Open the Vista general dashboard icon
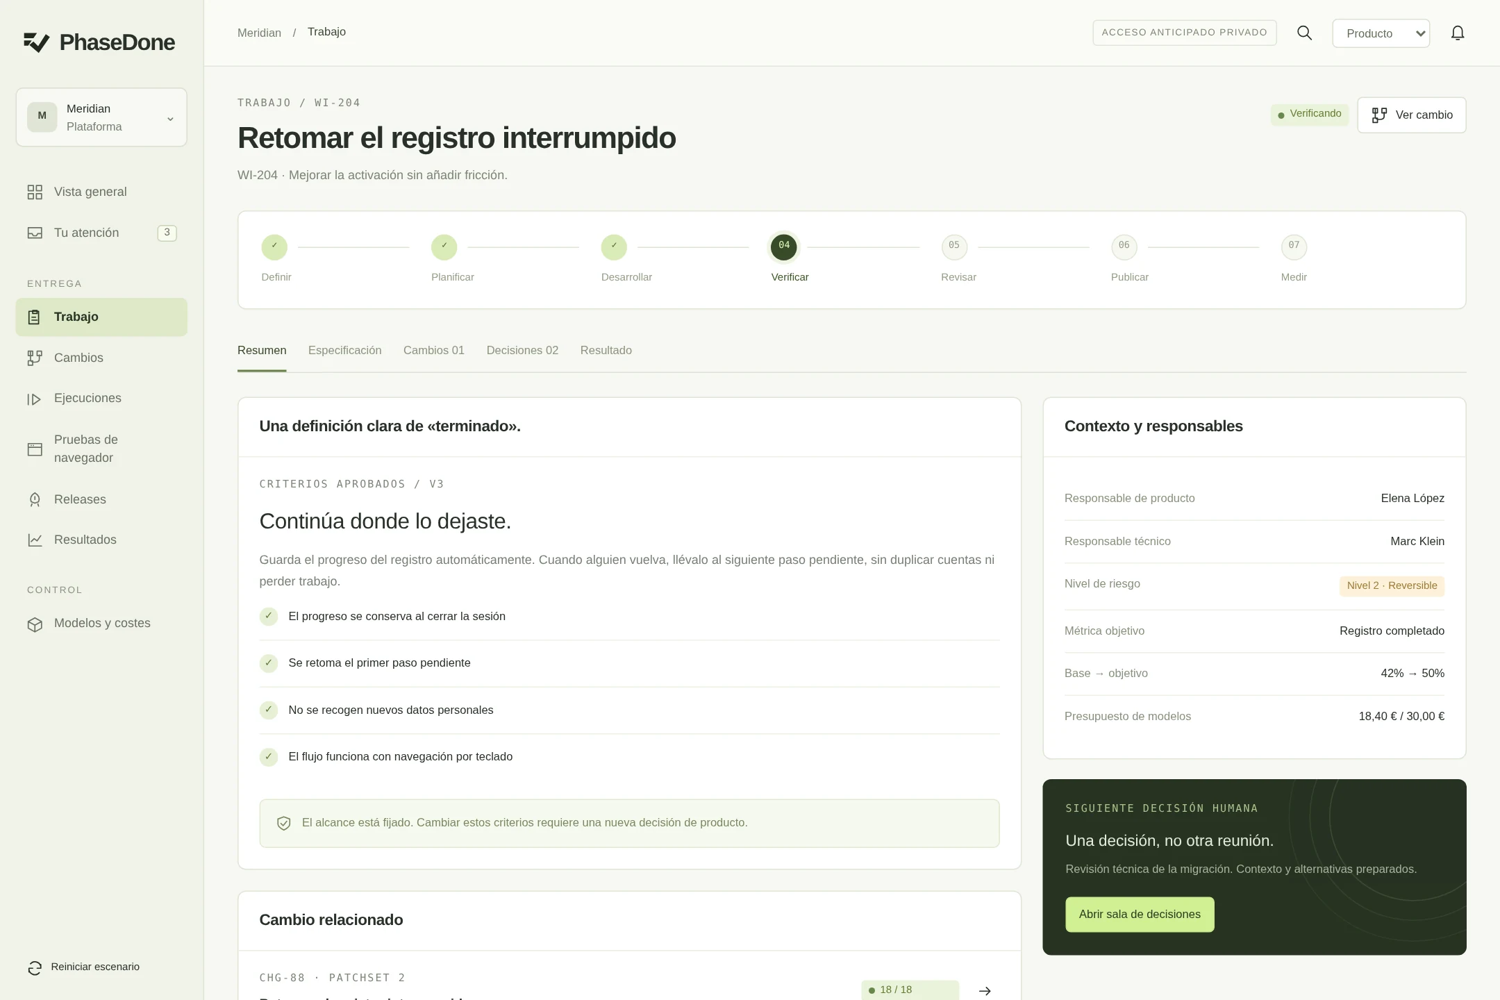The height and width of the screenshot is (1000, 1500). pyautogui.click(x=35, y=192)
